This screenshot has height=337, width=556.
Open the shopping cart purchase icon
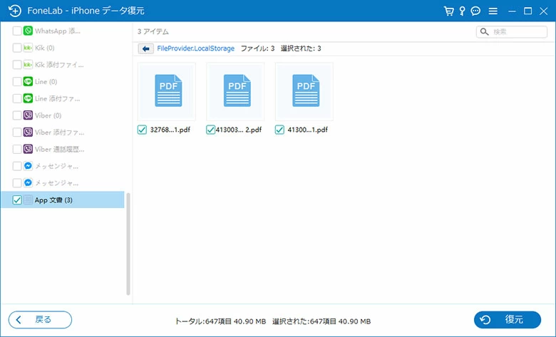click(448, 11)
